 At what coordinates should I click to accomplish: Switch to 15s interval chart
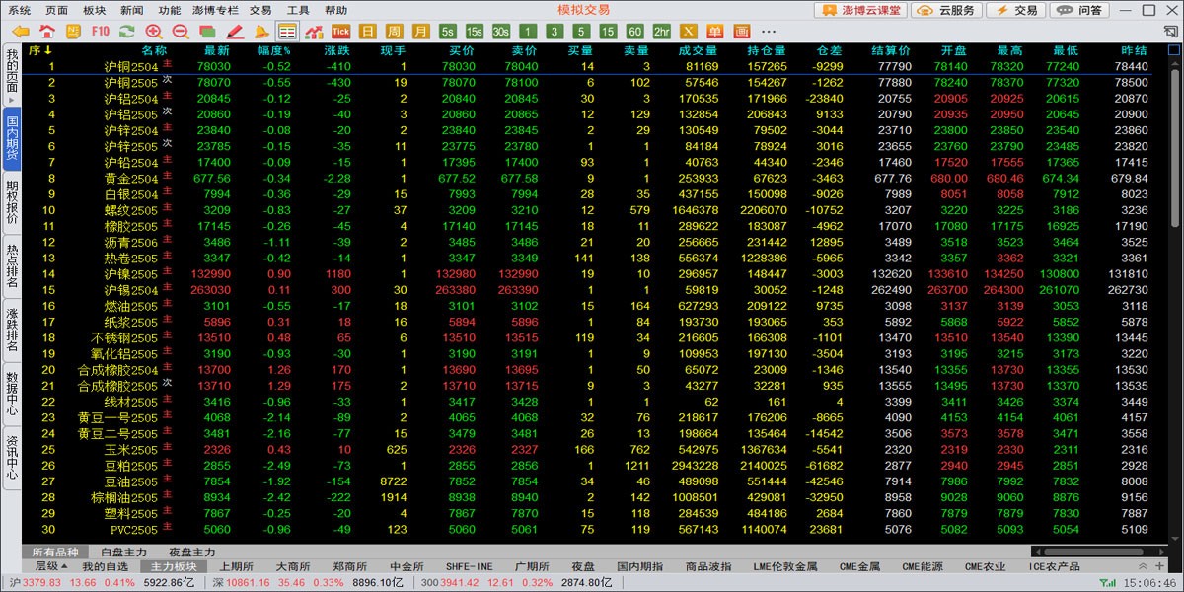coord(475,31)
